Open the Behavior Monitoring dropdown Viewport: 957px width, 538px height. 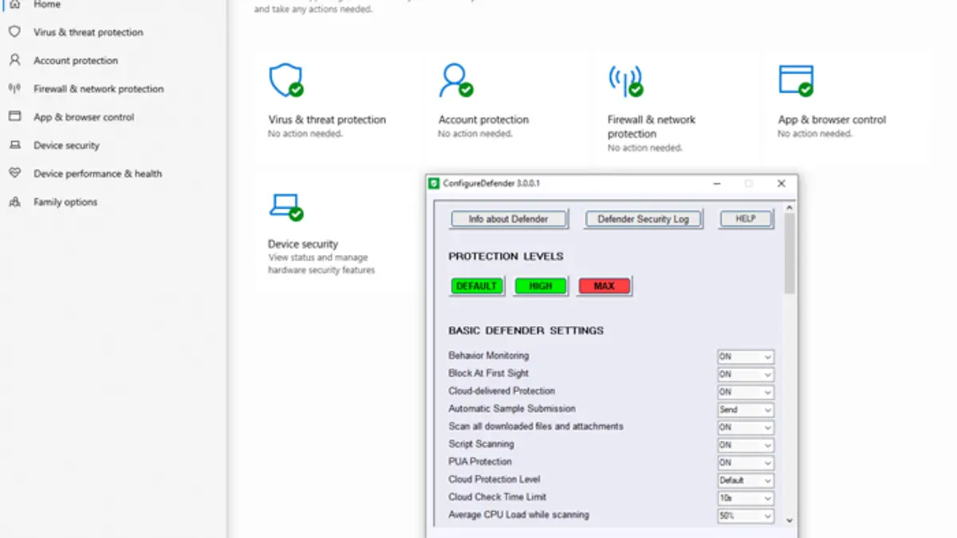746,356
